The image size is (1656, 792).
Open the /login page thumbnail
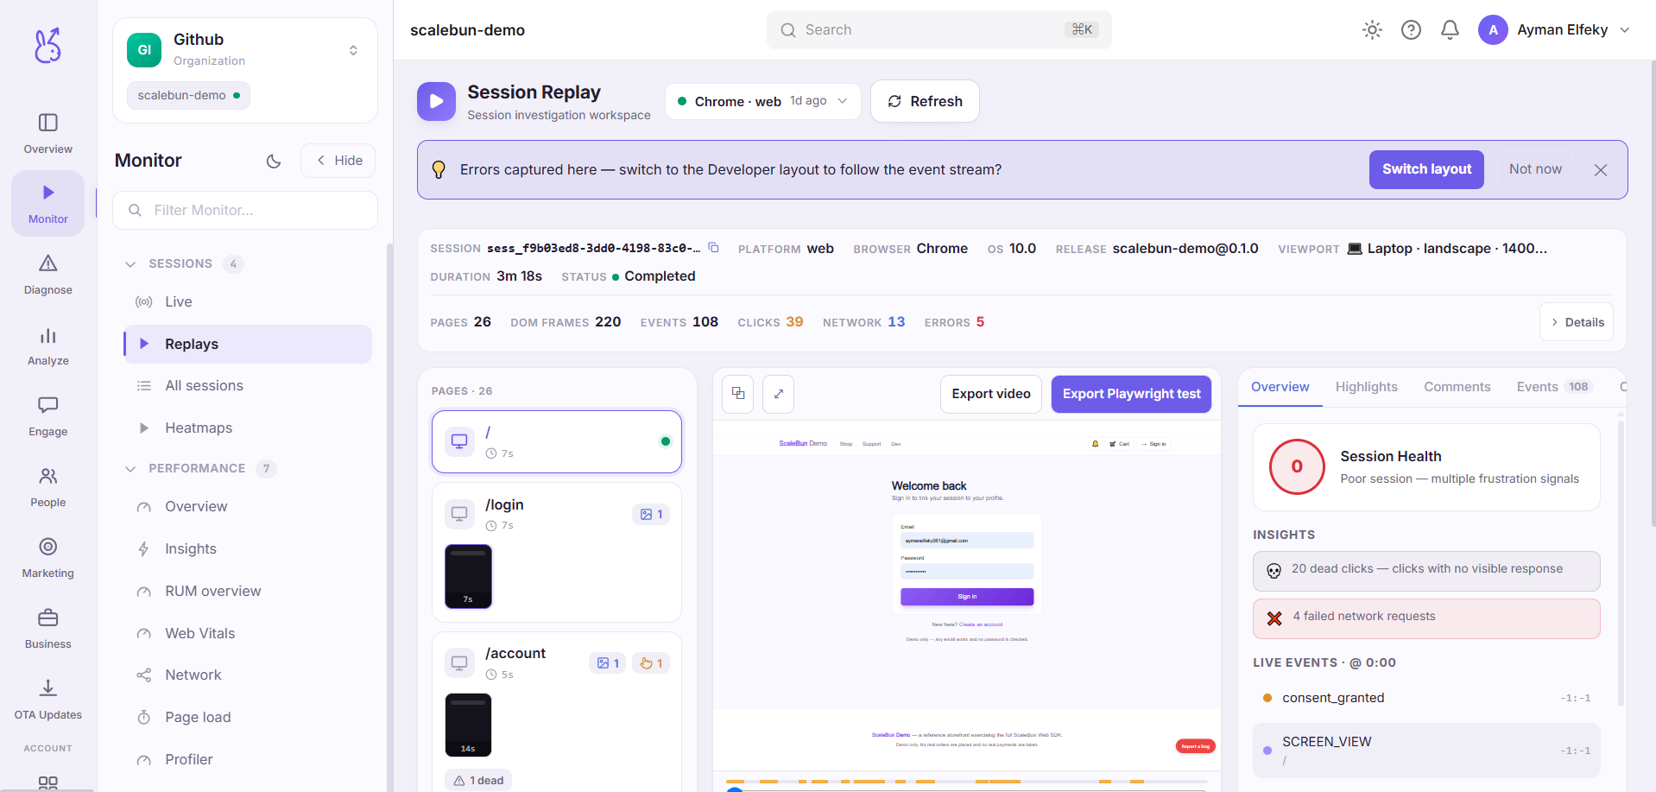point(468,576)
